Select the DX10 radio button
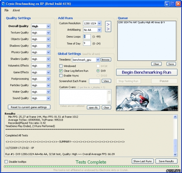The image size is (182, 173). (98, 76)
